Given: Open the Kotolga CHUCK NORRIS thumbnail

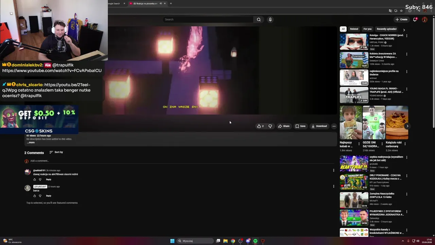Looking at the screenshot, I should coord(354,42).
